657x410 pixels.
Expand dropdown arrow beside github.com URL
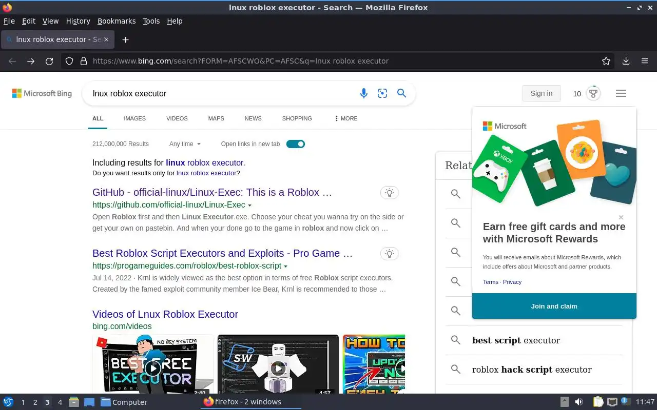(x=250, y=206)
